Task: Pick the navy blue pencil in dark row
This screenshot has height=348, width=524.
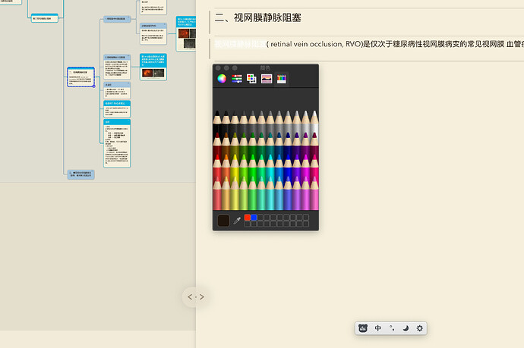Action: [x=288, y=143]
